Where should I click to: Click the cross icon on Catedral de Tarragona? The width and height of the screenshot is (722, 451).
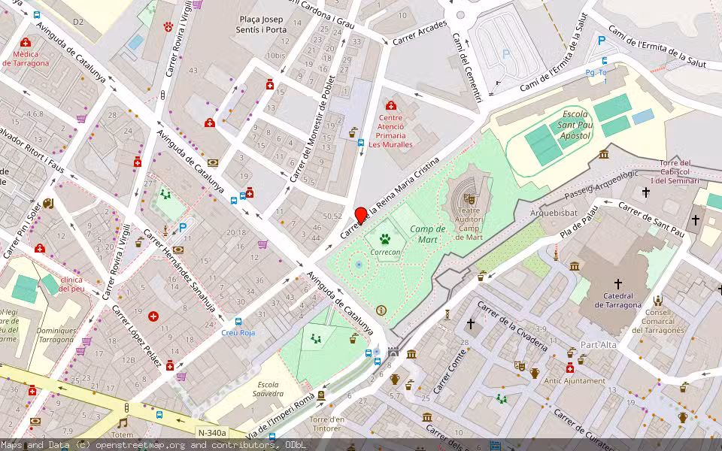617,283
